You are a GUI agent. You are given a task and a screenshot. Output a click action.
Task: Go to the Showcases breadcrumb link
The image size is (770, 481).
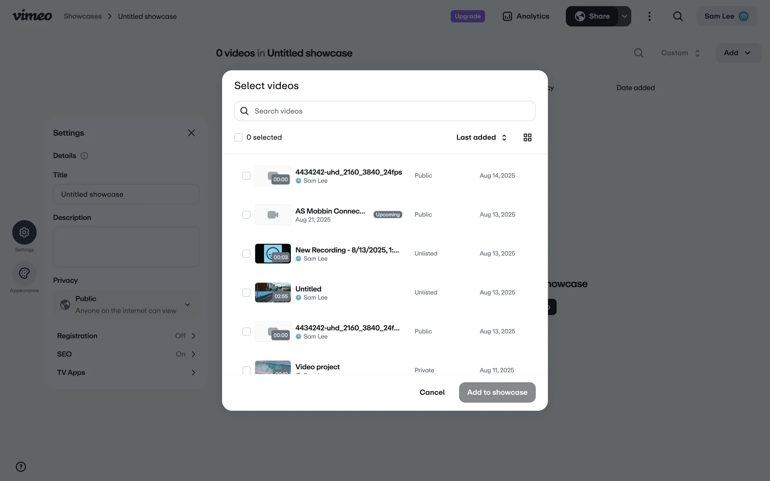click(x=83, y=16)
